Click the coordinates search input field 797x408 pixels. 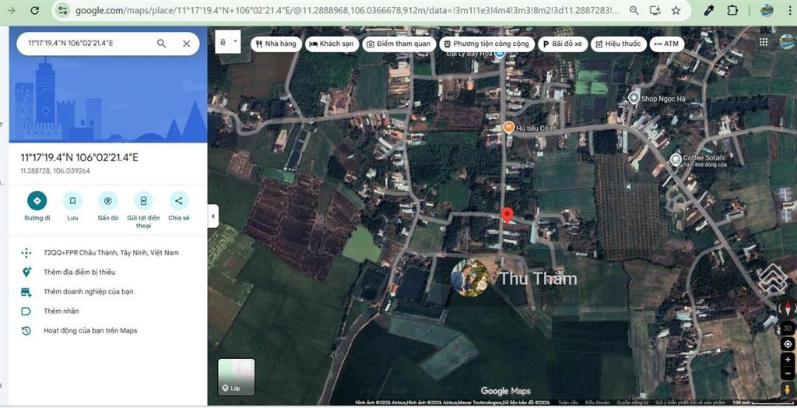click(89, 44)
